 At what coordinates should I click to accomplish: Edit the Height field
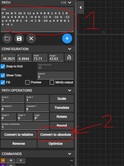pyautogui.click(x=56, y=57)
